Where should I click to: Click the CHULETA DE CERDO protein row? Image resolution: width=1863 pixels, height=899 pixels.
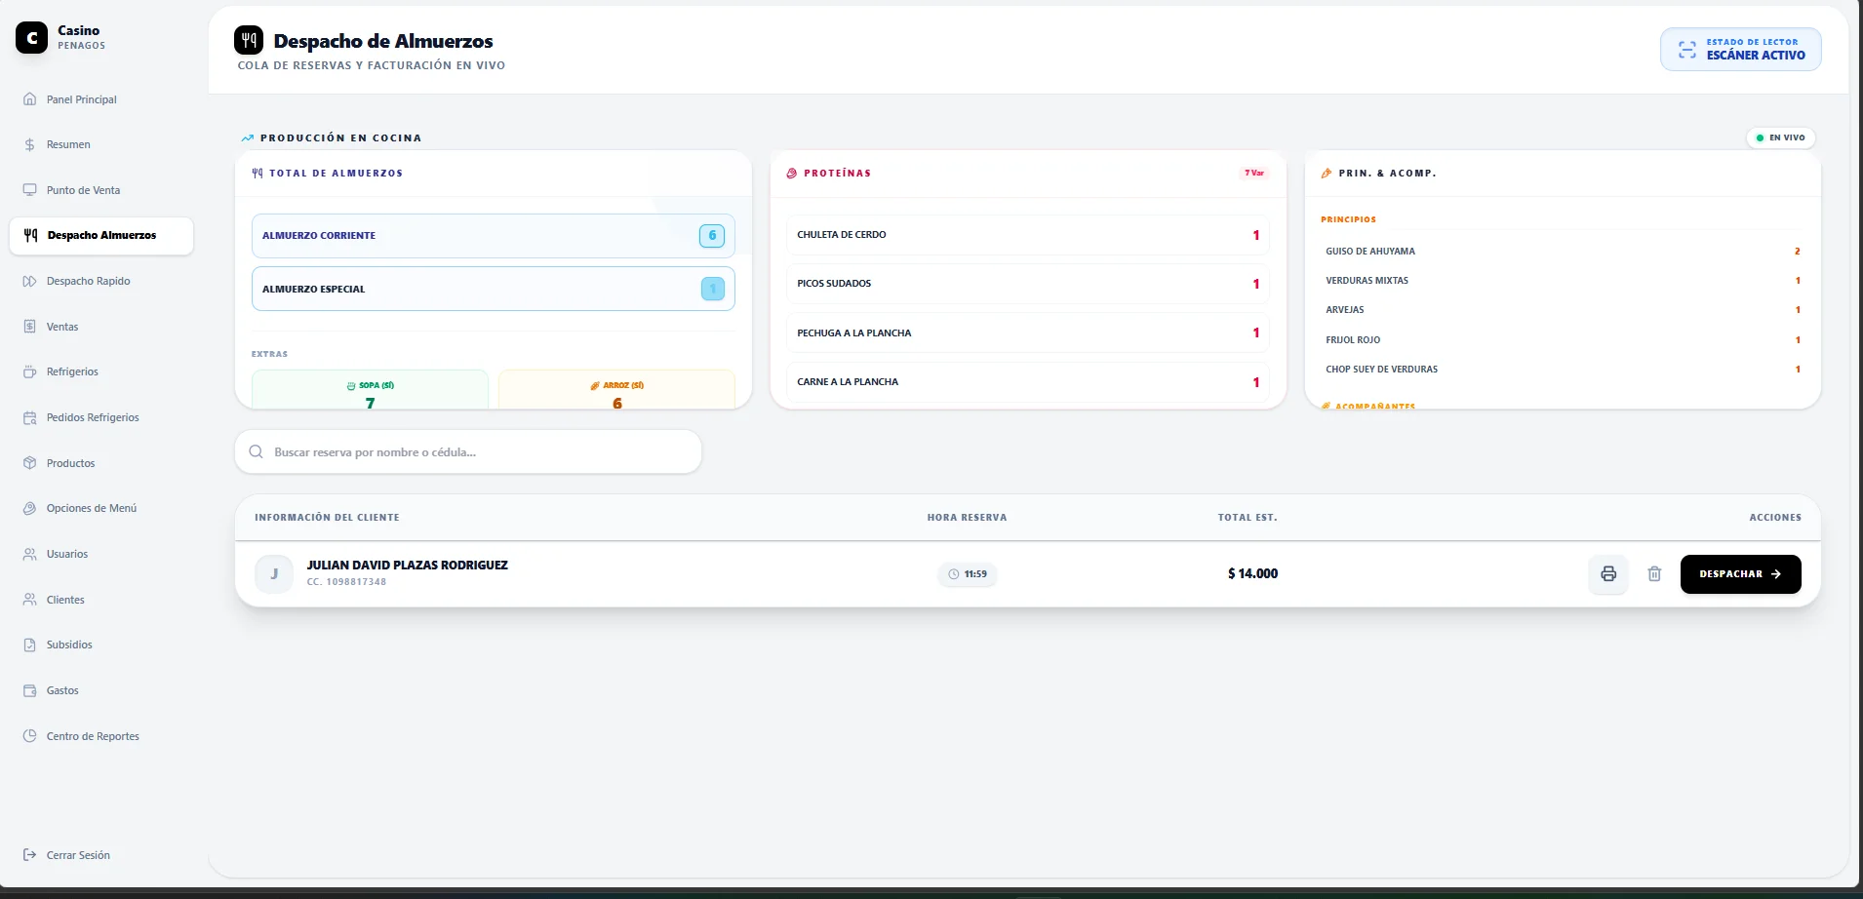click(x=1028, y=235)
